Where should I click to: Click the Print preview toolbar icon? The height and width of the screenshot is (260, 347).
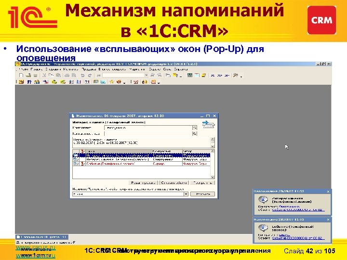coord(74,76)
